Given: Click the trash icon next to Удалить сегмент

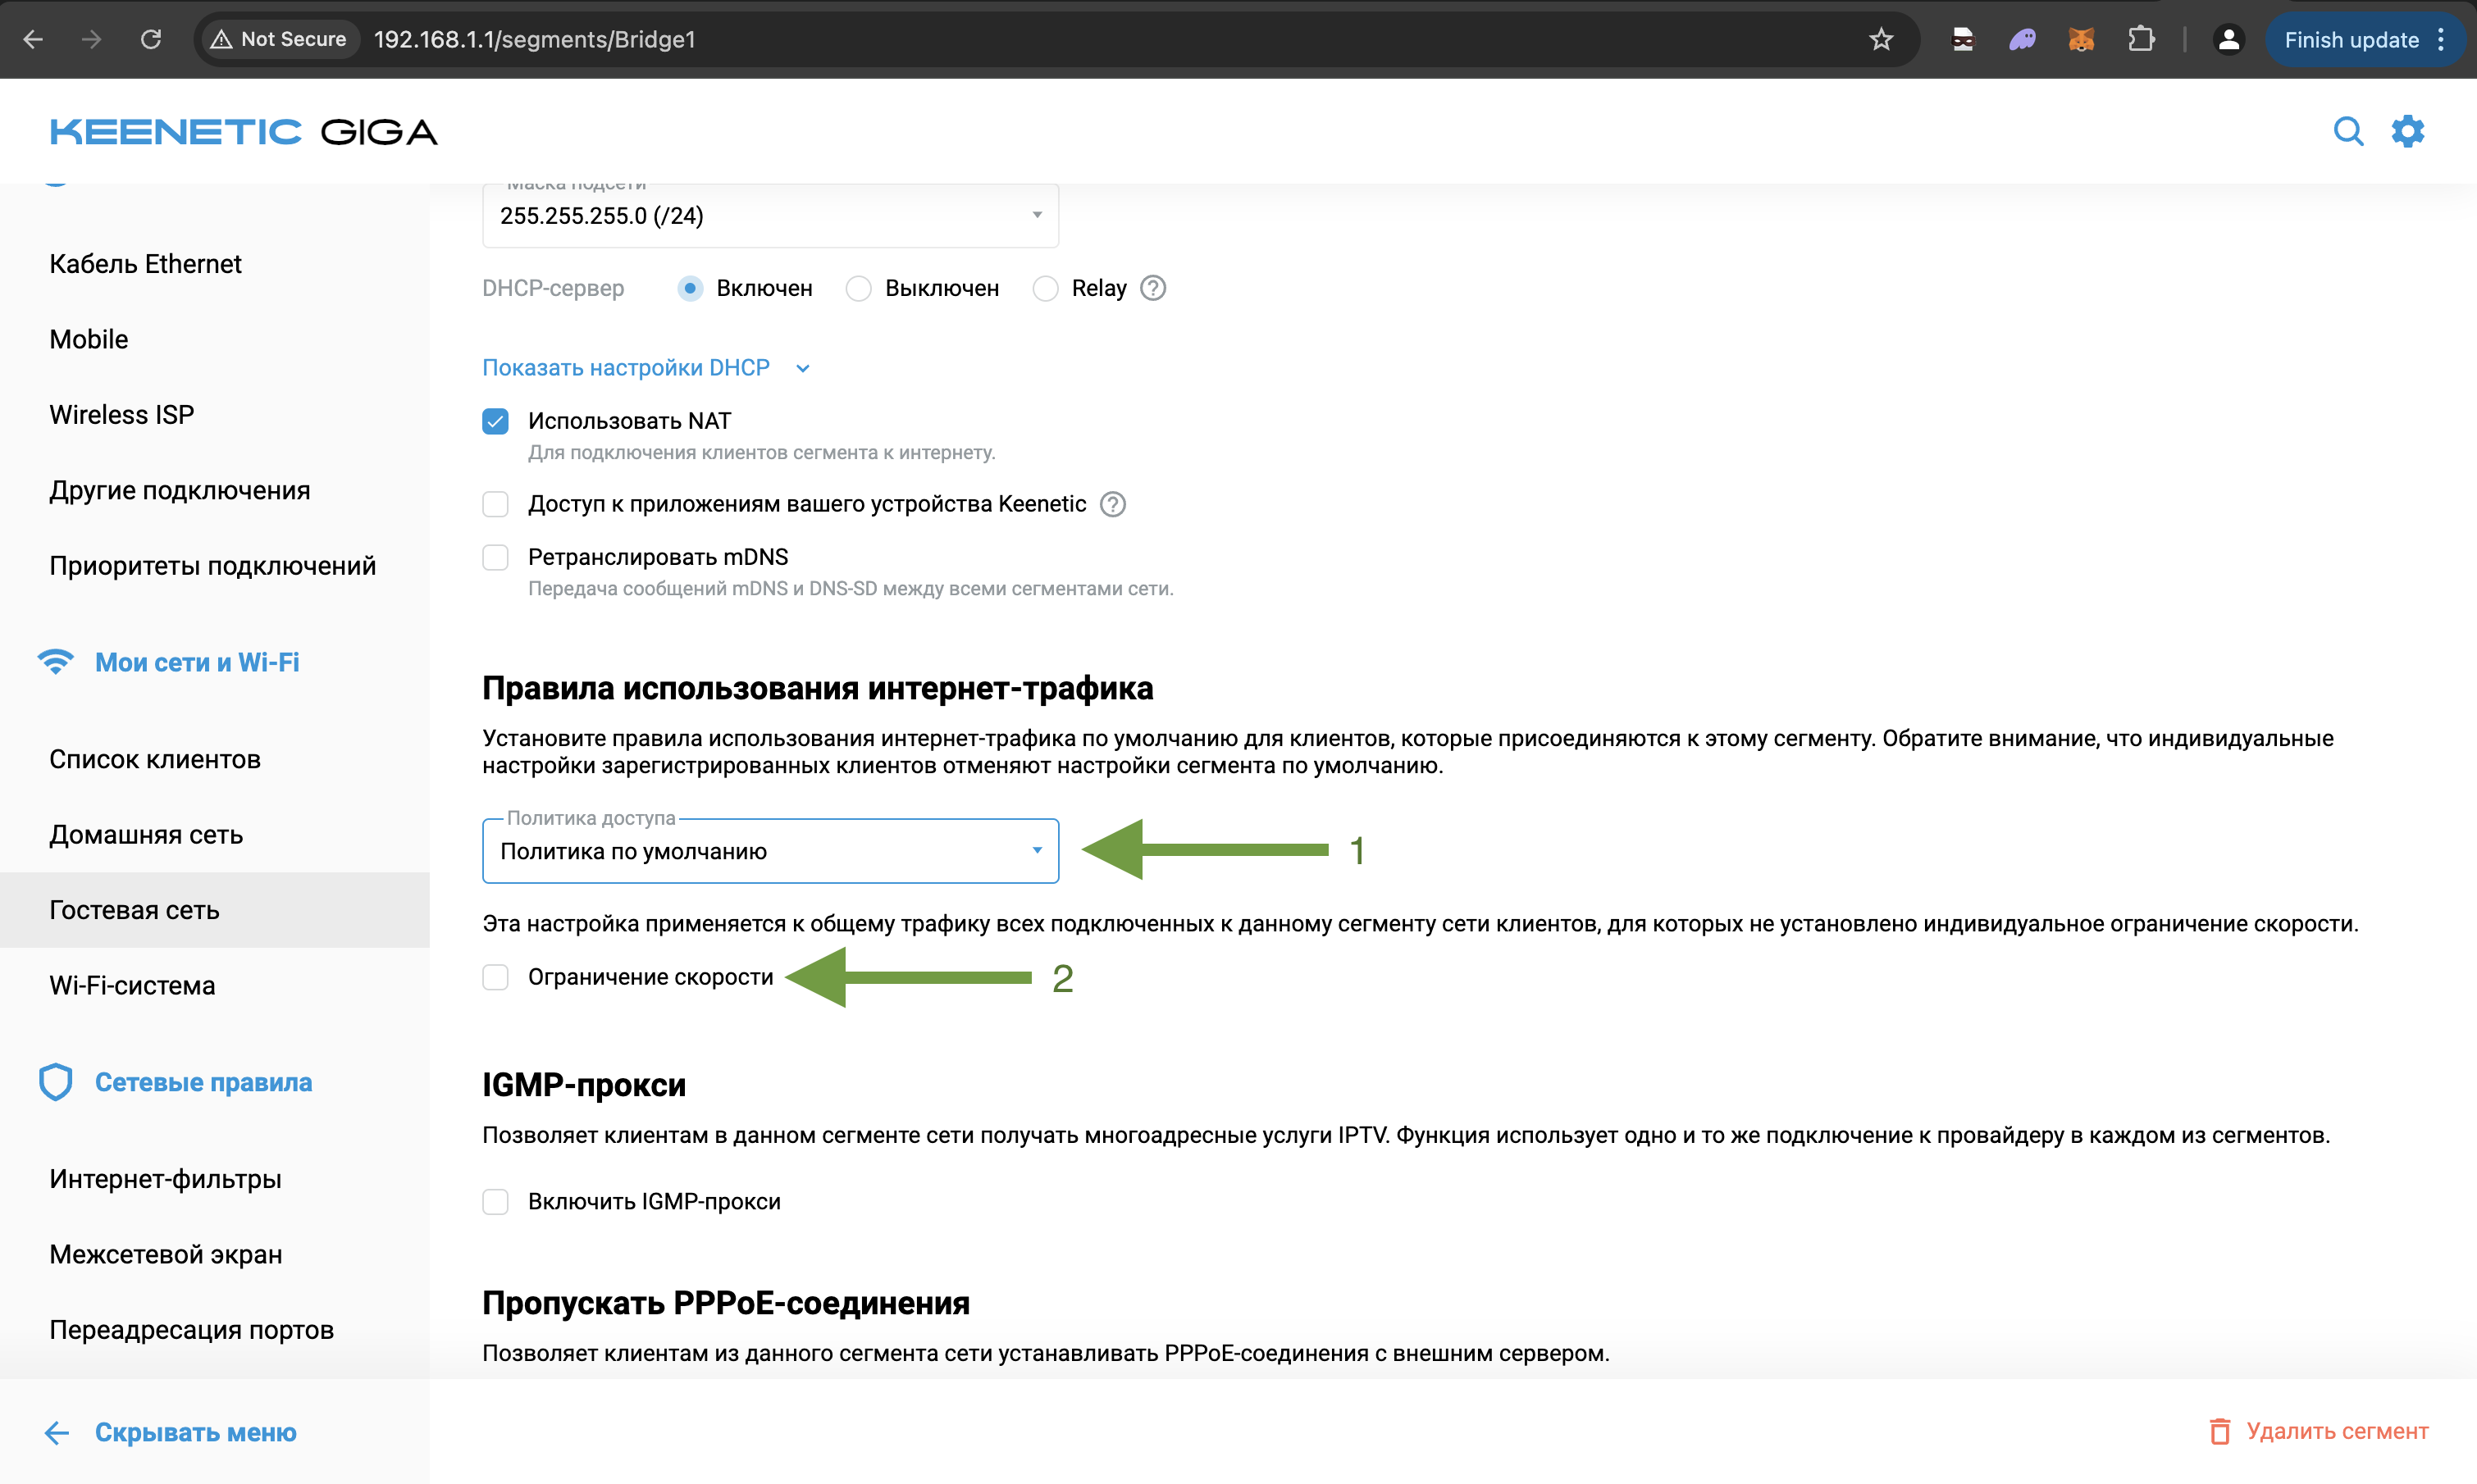Looking at the screenshot, I should click(x=2220, y=1431).
